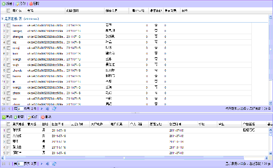Click the edit pencil icon in upper toolbar

[x=17, y=4]
